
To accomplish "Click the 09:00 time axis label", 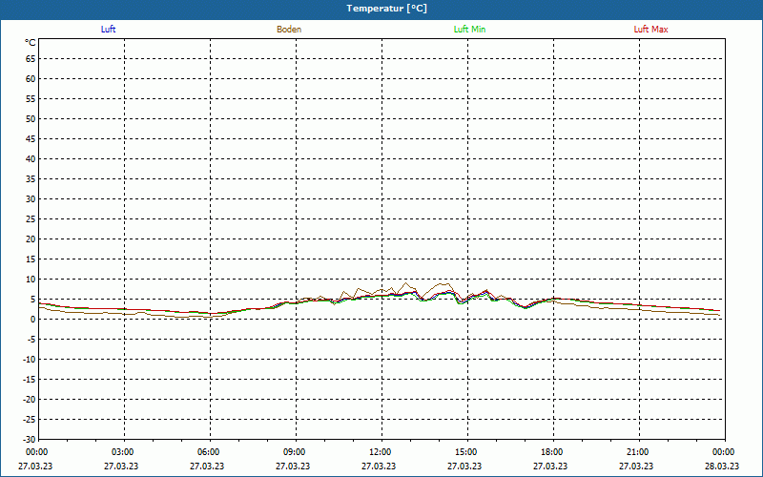I will [294, 452].
